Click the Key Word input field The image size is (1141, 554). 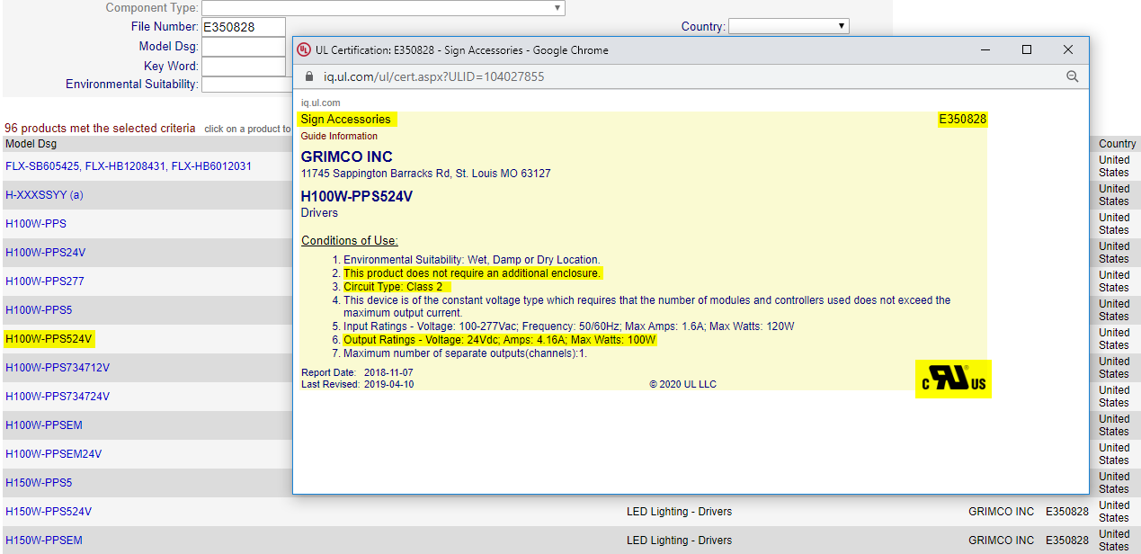[244, 67]
